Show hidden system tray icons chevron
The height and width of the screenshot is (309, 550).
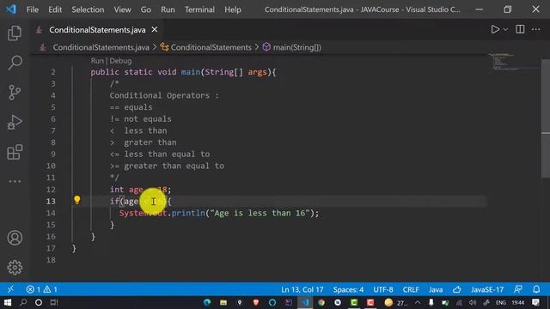418,303
